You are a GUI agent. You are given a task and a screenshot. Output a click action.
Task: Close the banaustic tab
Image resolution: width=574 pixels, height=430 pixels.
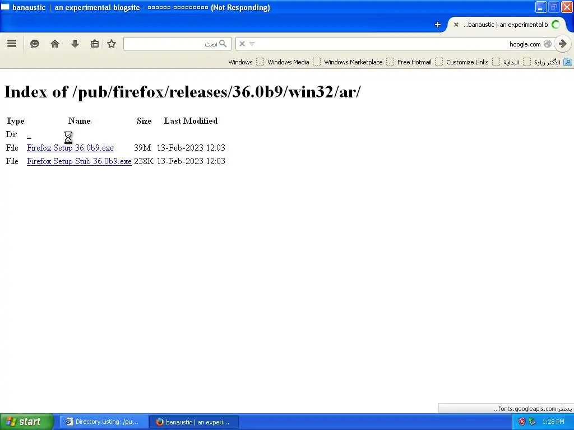click(456, 25)
